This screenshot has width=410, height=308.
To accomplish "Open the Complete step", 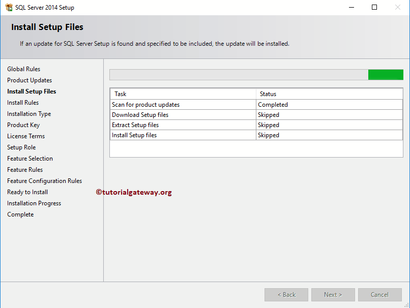I will pyautogui.click(x=20, y=214).
